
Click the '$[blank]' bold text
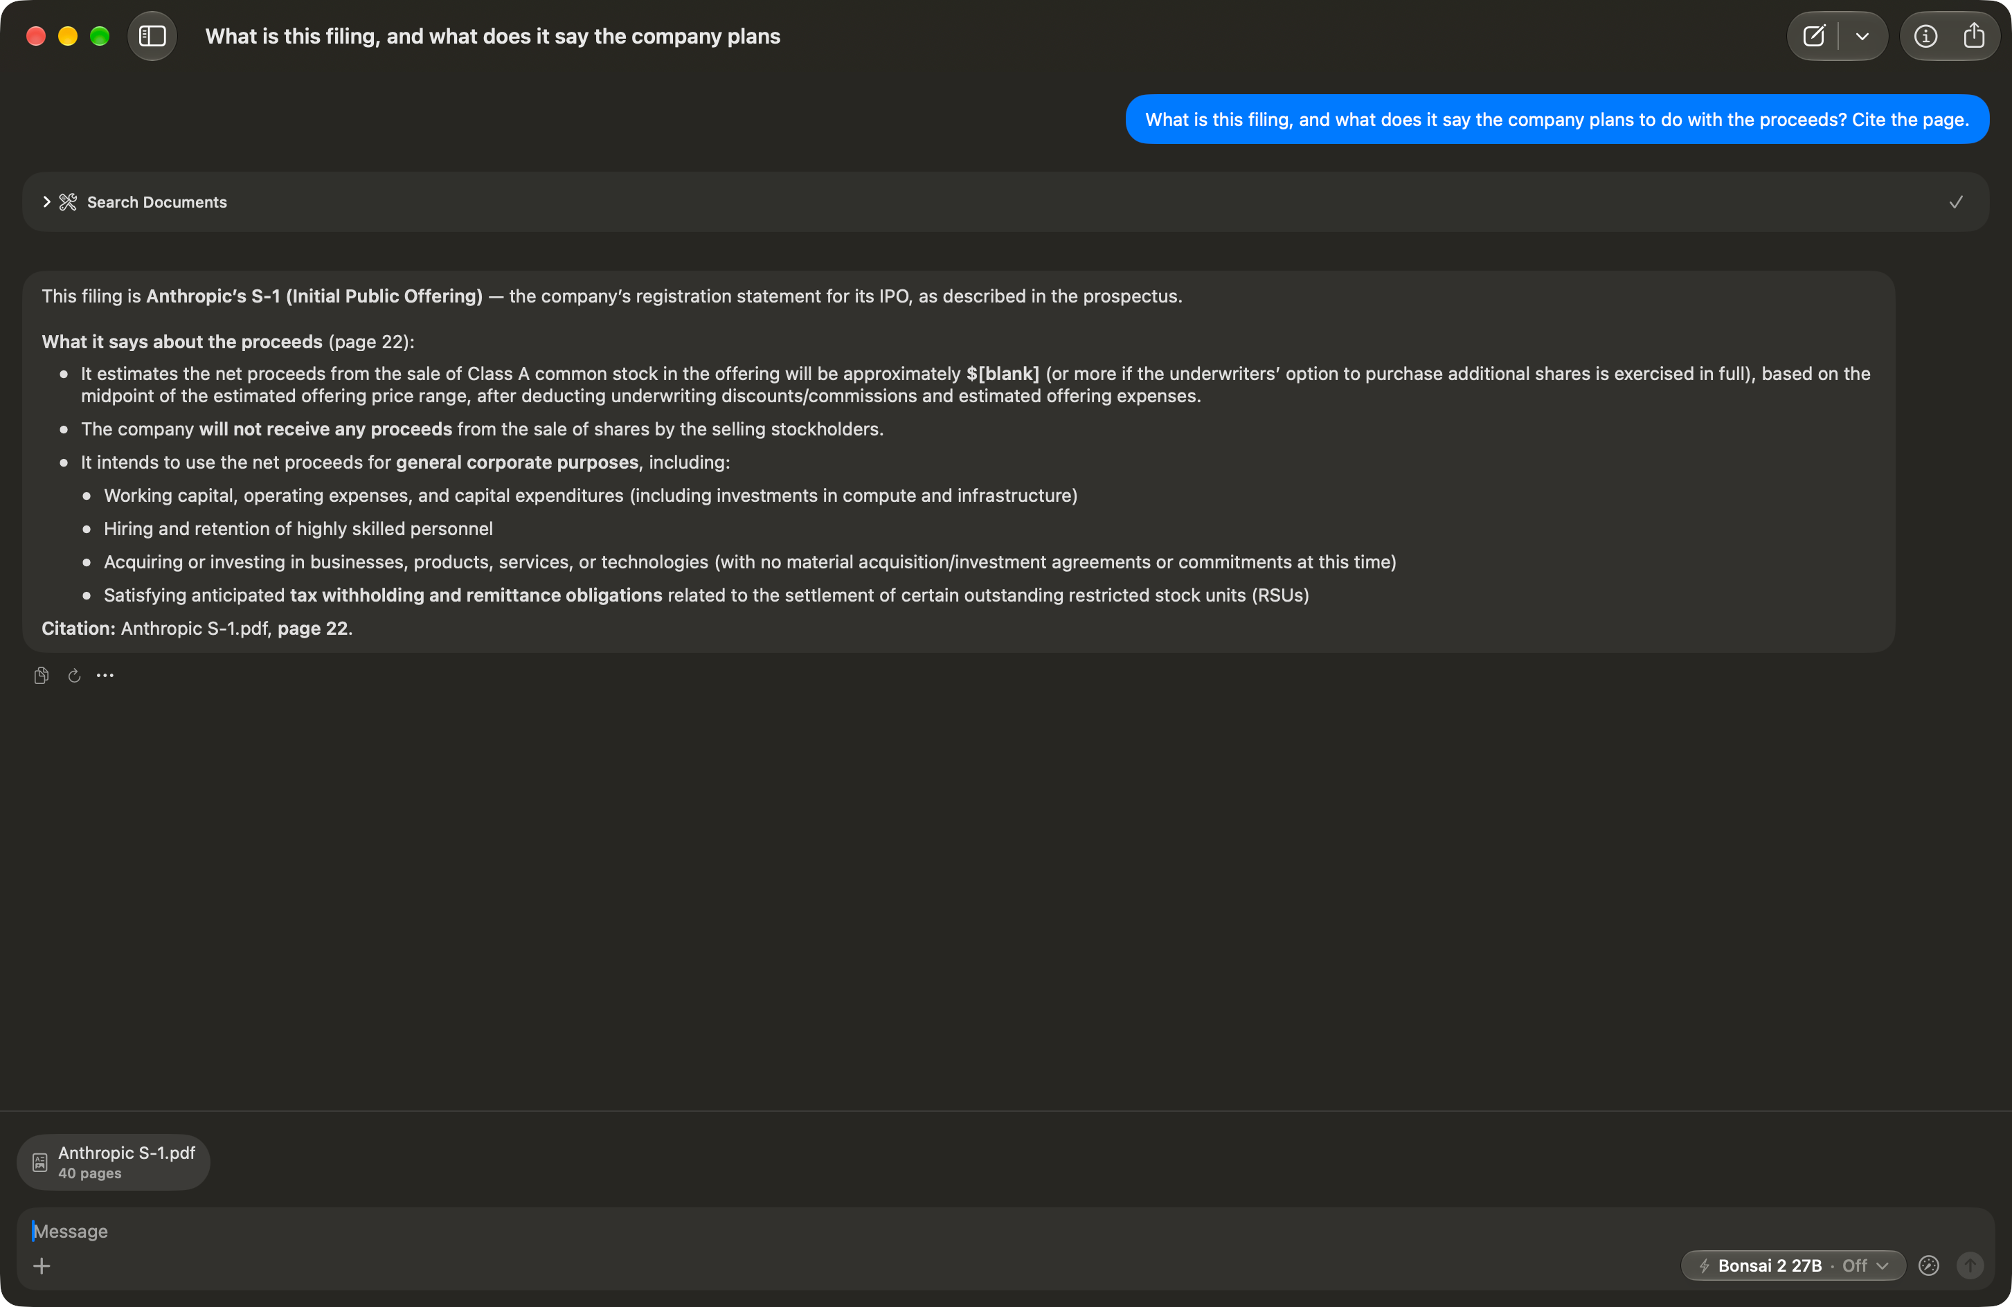tap(1003, 374)
